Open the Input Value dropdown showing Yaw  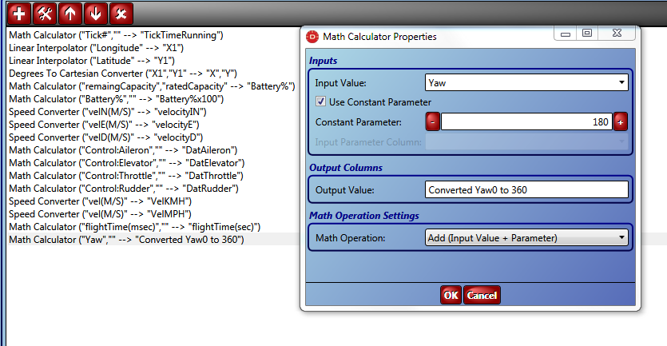526,82
